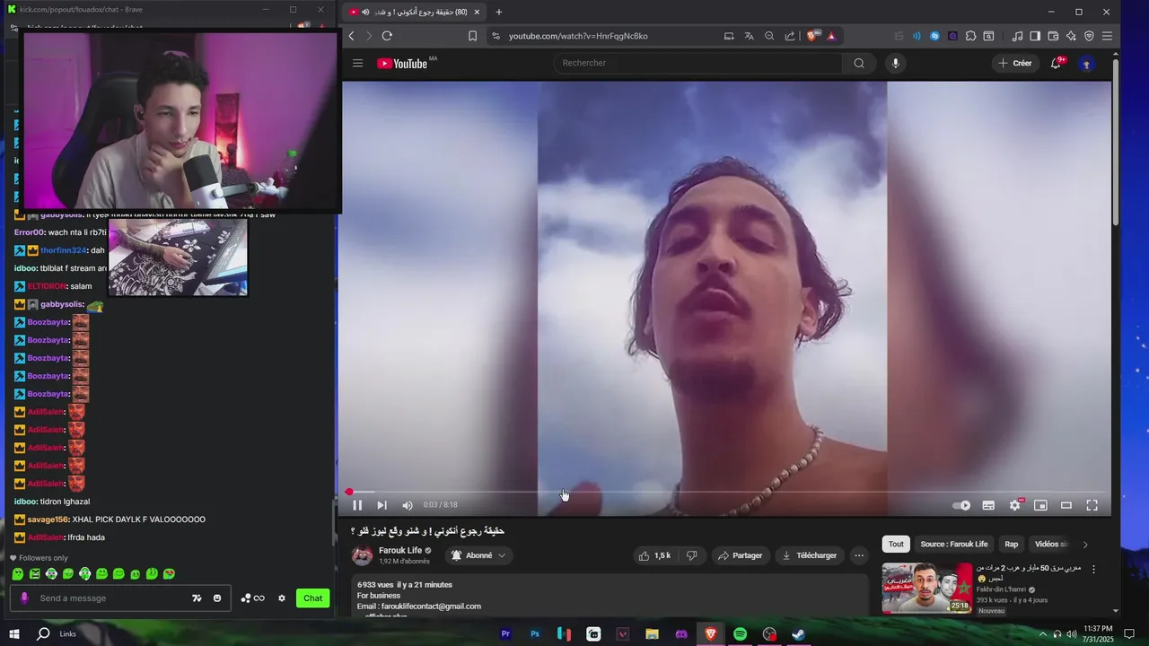Open Kick chat settings gear
The image size is (1149, 646).
pyautogui.click(x=281, y=598)
